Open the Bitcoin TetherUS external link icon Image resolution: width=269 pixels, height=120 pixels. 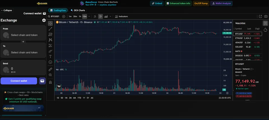(x=251, y=69)
